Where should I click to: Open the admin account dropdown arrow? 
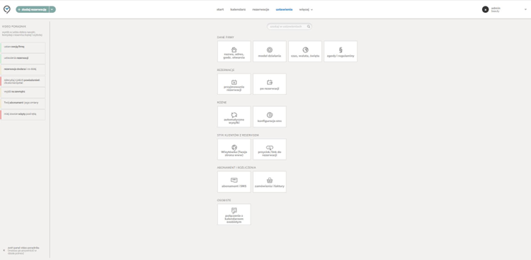point(525,9)
